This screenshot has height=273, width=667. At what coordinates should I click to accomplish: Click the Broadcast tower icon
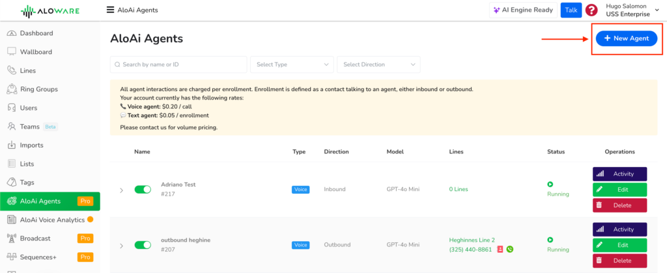[x=12, y=239]
